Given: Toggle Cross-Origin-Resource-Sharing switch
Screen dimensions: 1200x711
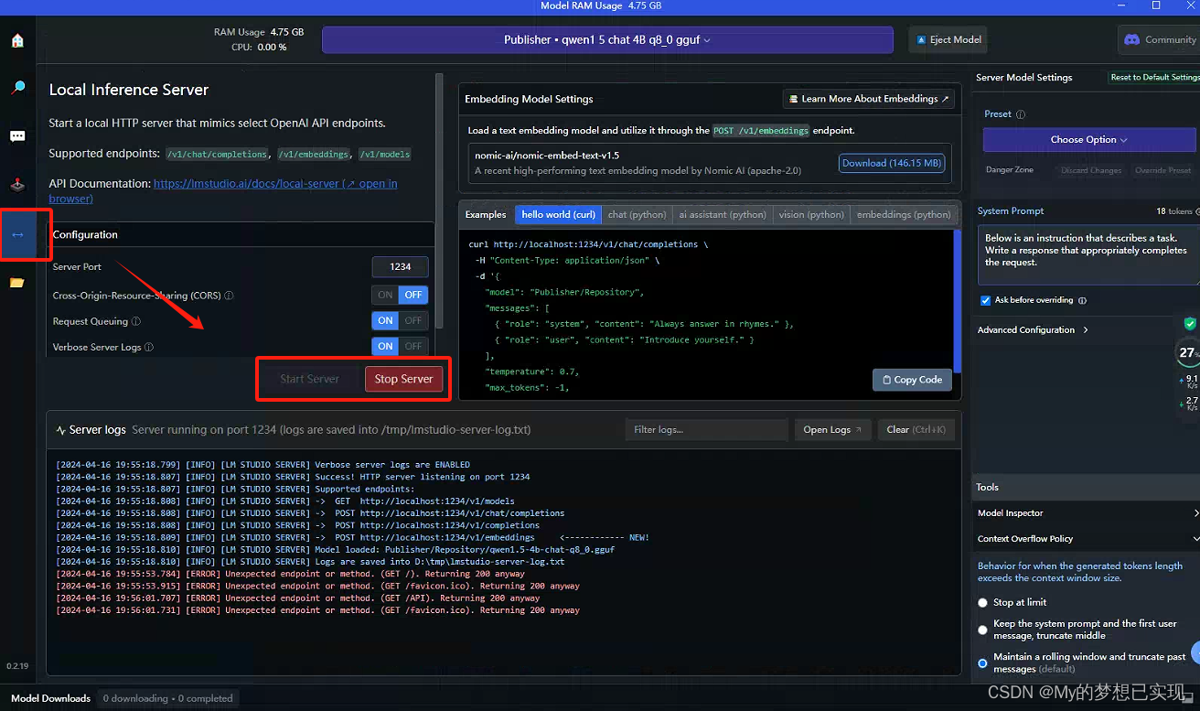Looking at the screenshot, I should coord(400,295).
